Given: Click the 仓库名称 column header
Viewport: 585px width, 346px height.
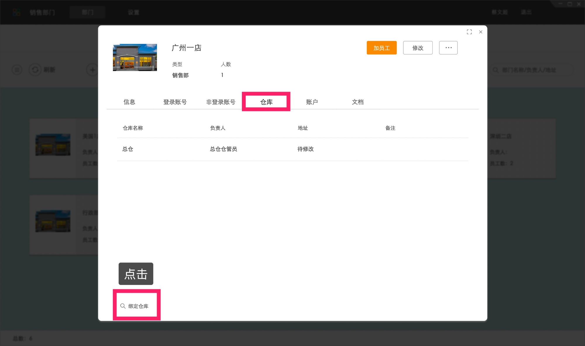Looking at the screenshot, I should pyautogui.click(x=133, y=128).
